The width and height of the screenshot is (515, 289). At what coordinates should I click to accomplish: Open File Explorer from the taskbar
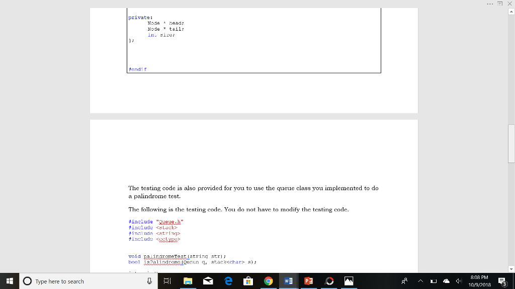point(188,281)
